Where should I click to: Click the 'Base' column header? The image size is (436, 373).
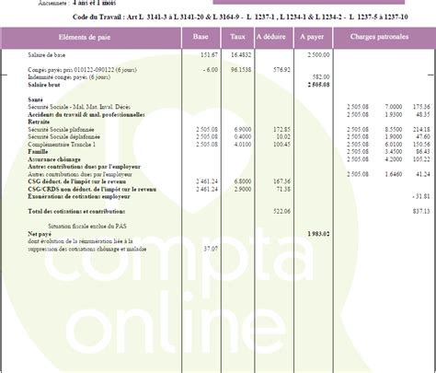[x=201, y=37]
